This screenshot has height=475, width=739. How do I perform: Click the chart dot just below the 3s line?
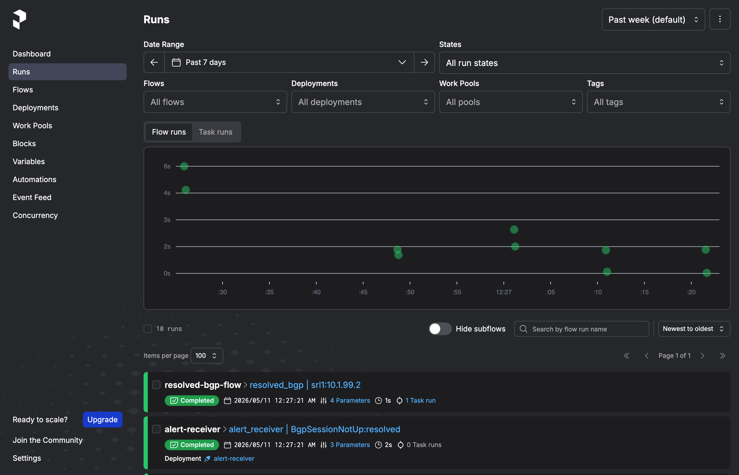click(514, 230)
